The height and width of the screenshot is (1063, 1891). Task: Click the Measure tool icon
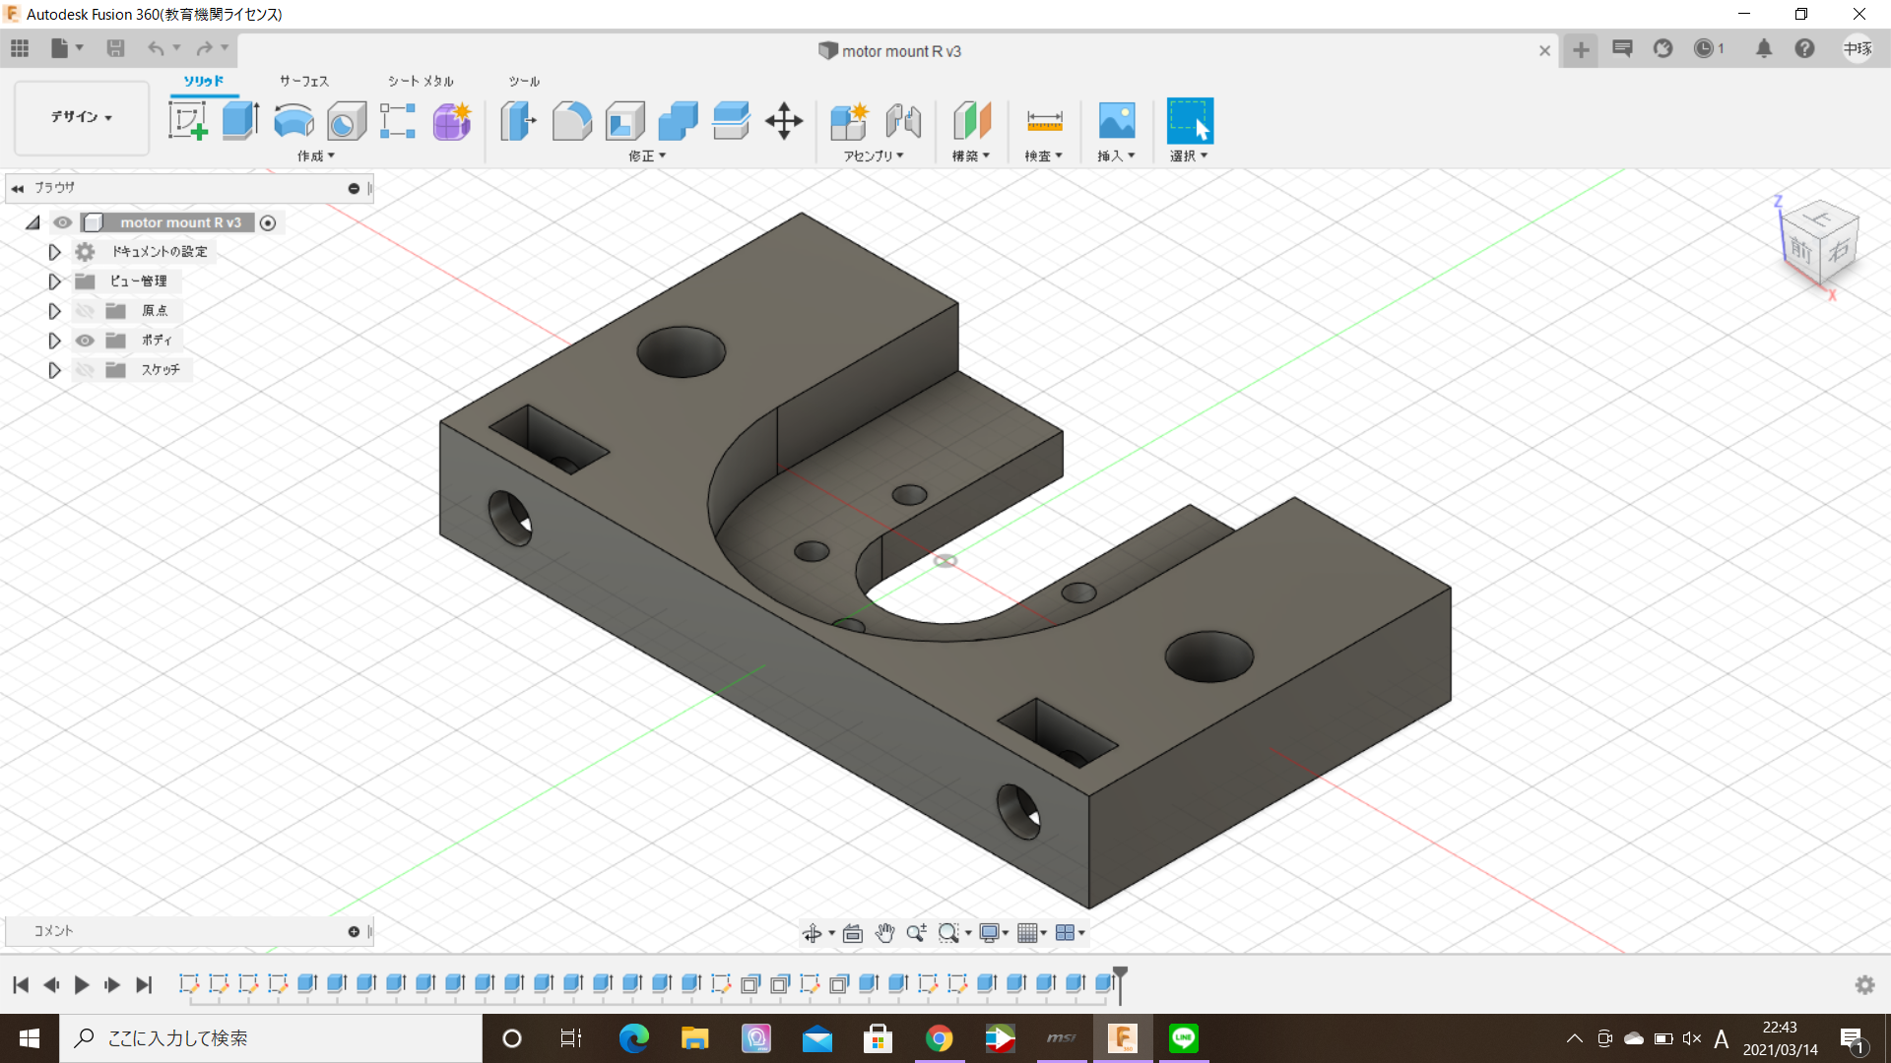(1044, 121)
